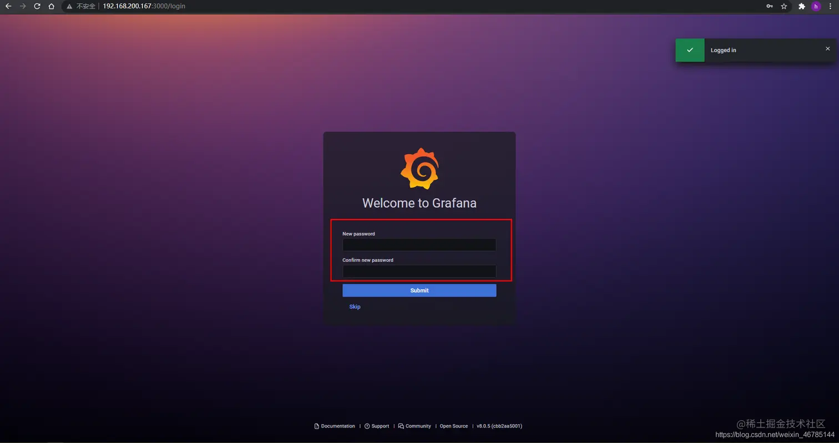Open the browser profile avatar
Image resolution: width=839 pixels, height=443 pixels.
click(816, 6)
